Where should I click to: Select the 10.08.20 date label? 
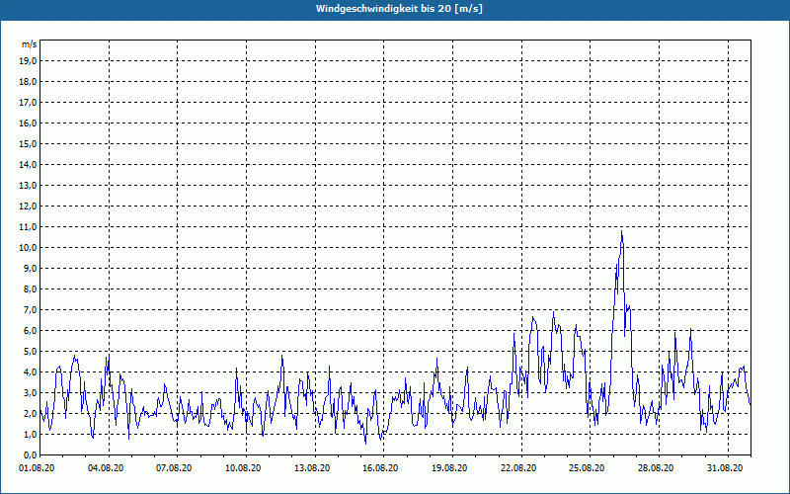tap(243, 468)
